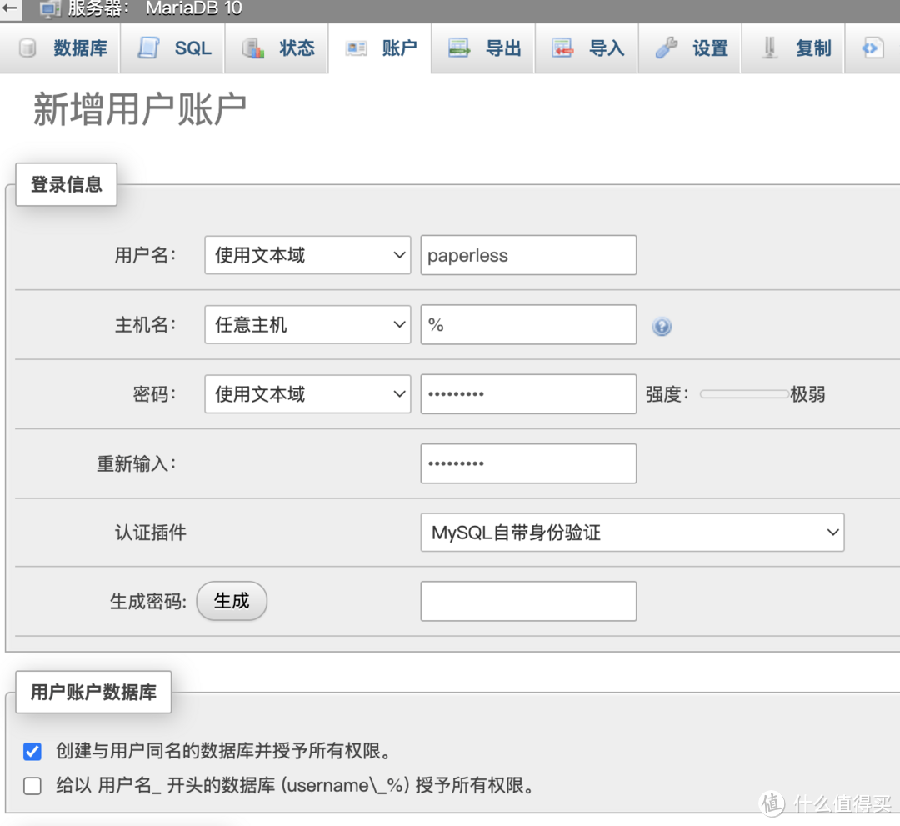The image size is (900, 826).
Task: Click inside the paperless username input field
Action: pyautogui.click(x=528, y=255)
